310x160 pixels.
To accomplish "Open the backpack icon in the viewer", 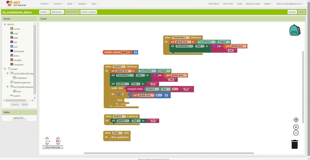I will pyautogui.click(x=295, y=30).
